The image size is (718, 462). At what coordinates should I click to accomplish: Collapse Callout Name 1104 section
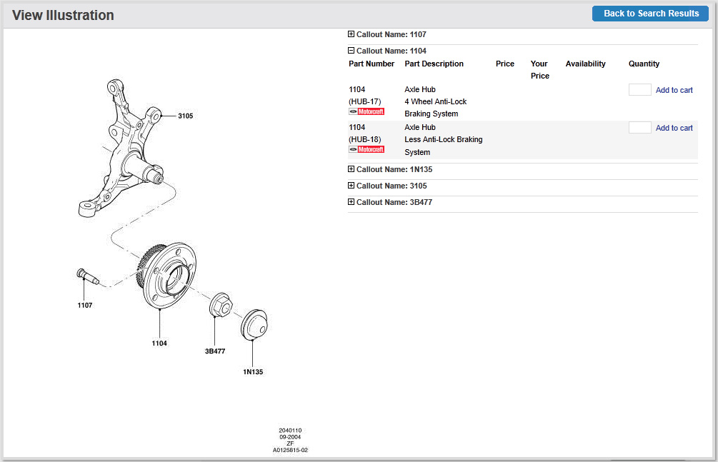351,51
